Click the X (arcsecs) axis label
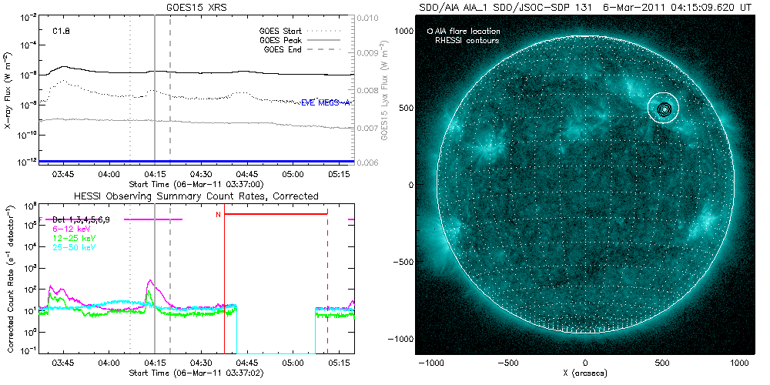This screenshot has height=385, width=770. (585, 373)
